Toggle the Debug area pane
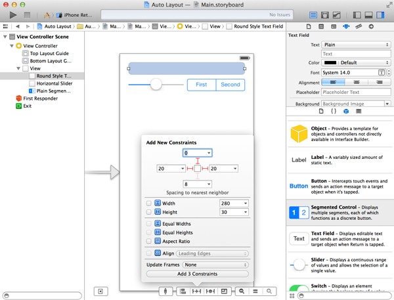This screenshot has width=394, height=300. point(368,15)
